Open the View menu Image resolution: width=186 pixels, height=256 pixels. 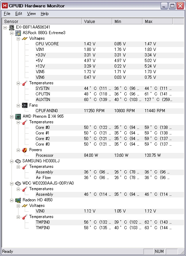31,14
